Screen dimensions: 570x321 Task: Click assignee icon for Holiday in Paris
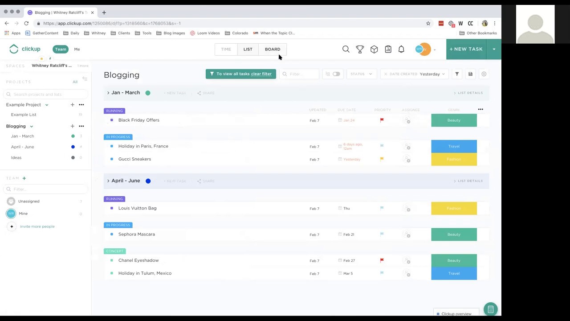pyautogui.click(x=407, y=147)
